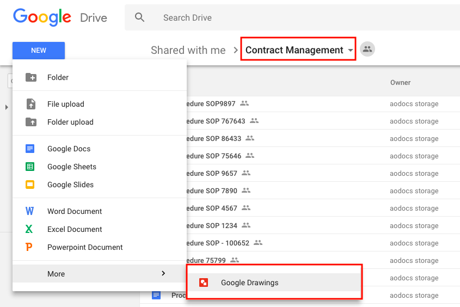The width and height of the screenshot is (460, 307).
Task: Click aodocs storage owner for SOP9897
Action: click(x=414, y=103)
